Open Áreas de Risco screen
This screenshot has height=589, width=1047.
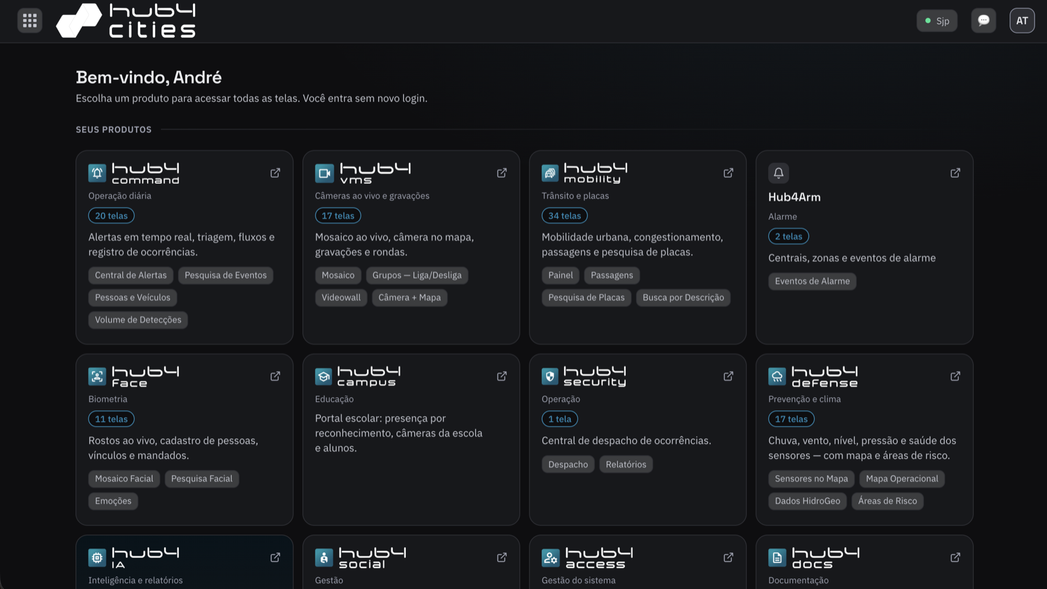pos(887,501)
